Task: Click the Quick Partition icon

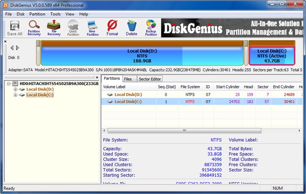Action: pyautogui.click(x=73, y=28)
